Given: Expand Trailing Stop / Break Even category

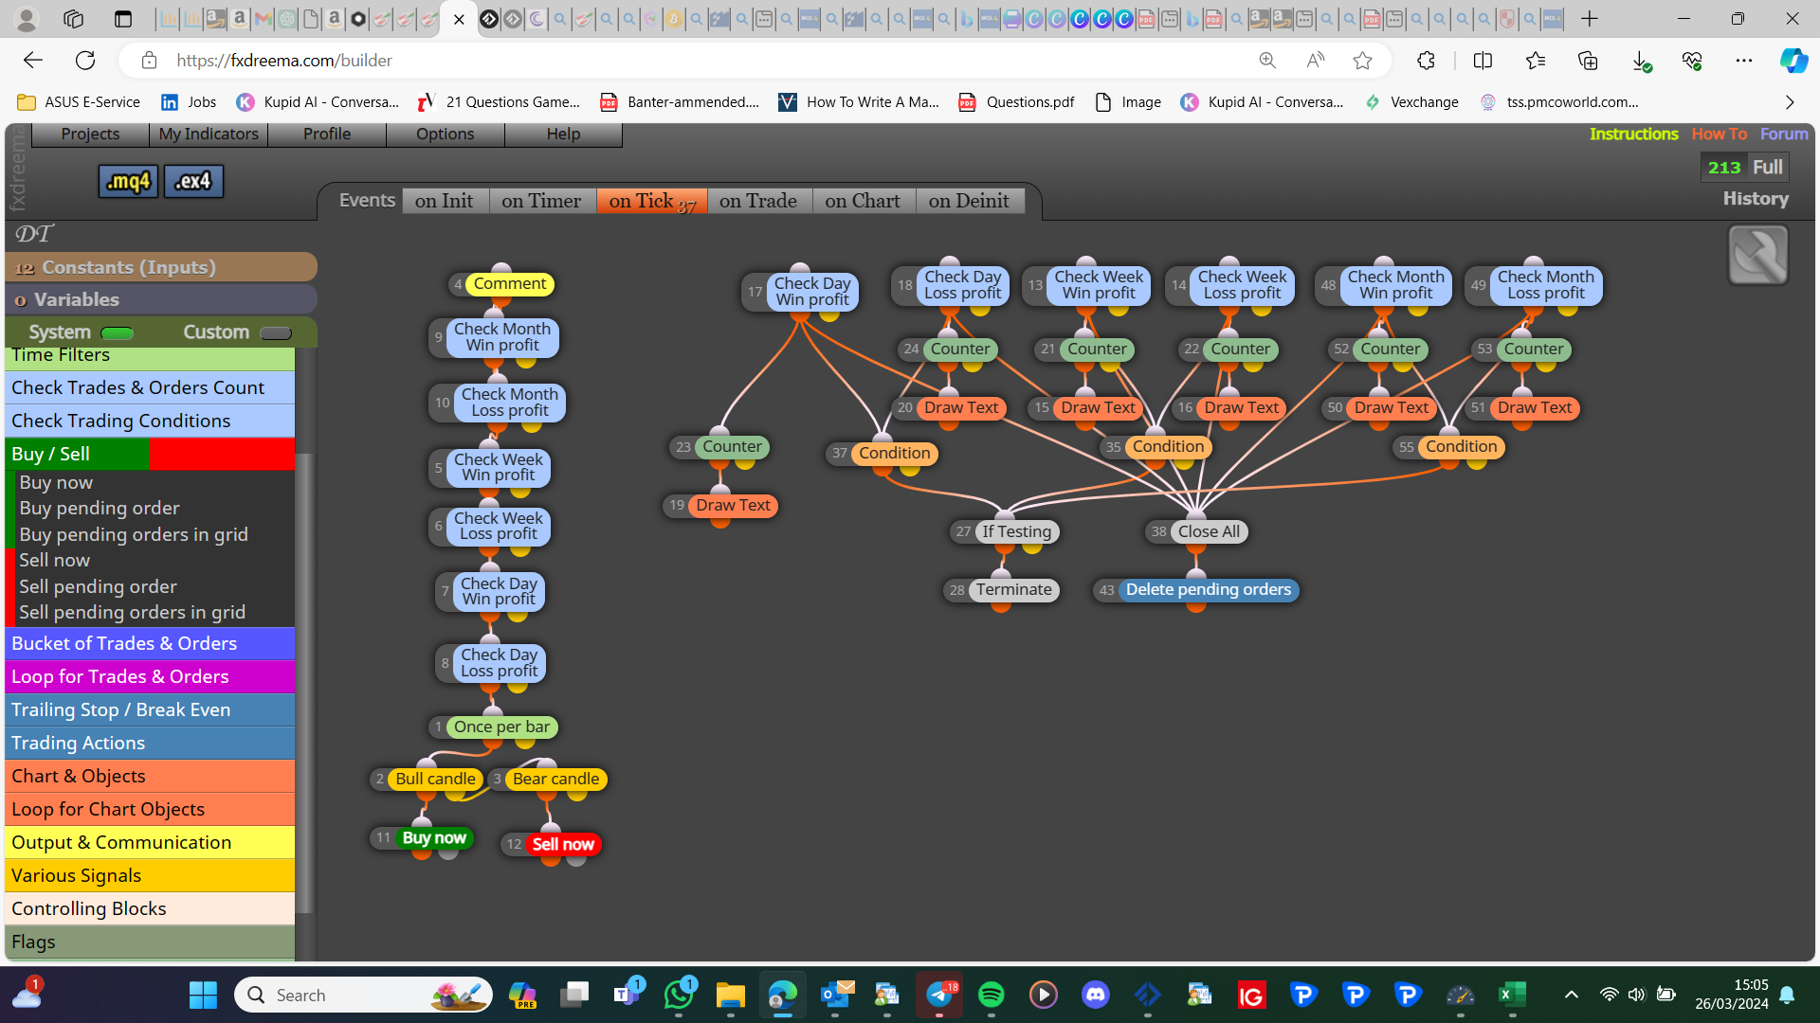Looking at the screenshot, I should (x=150, y=709).
